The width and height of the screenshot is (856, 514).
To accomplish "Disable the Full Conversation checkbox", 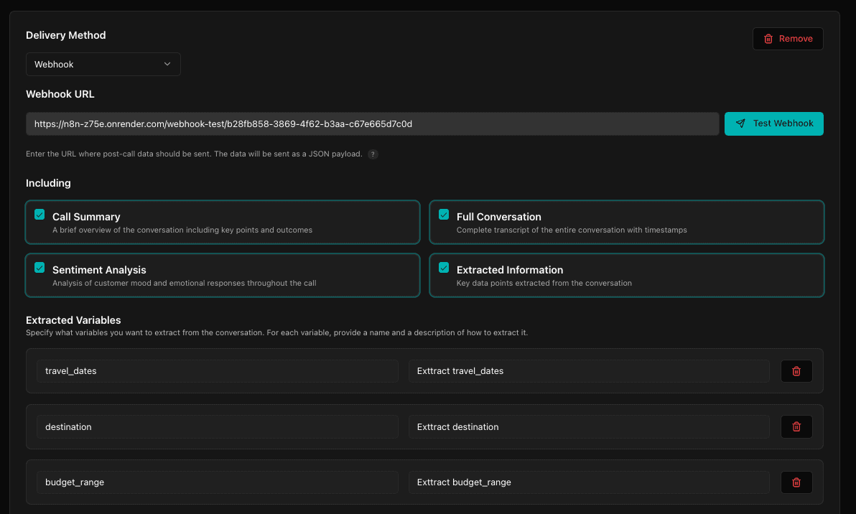I will pos(444,213).
